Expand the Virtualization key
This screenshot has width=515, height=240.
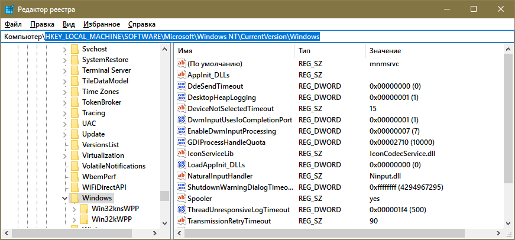64,155
